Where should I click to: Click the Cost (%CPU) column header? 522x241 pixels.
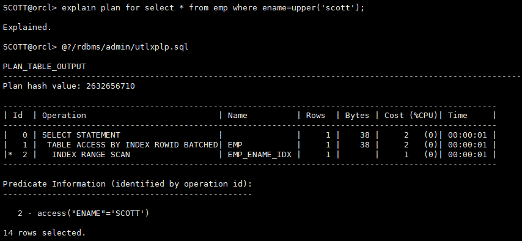(411, 116)
